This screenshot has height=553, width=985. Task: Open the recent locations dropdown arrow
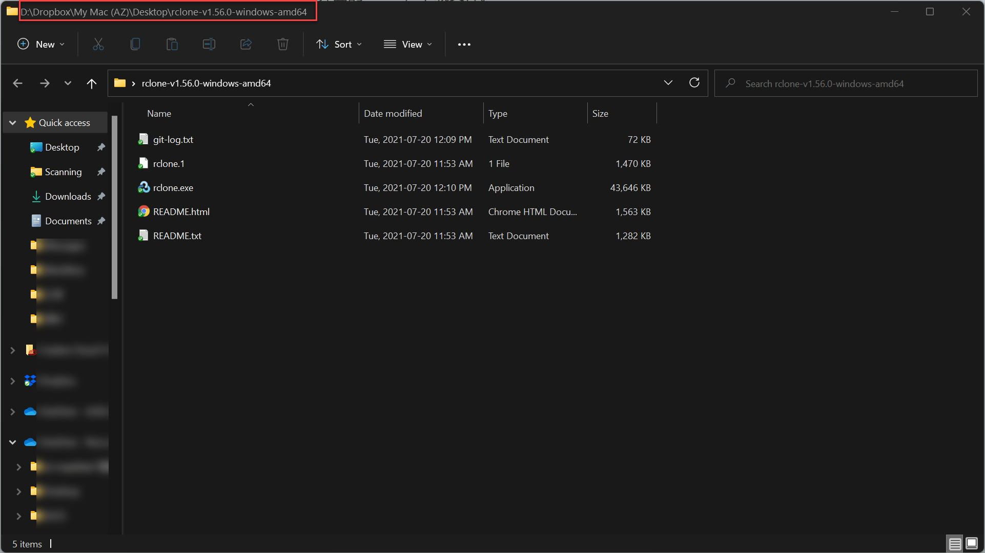coord(68,83)
